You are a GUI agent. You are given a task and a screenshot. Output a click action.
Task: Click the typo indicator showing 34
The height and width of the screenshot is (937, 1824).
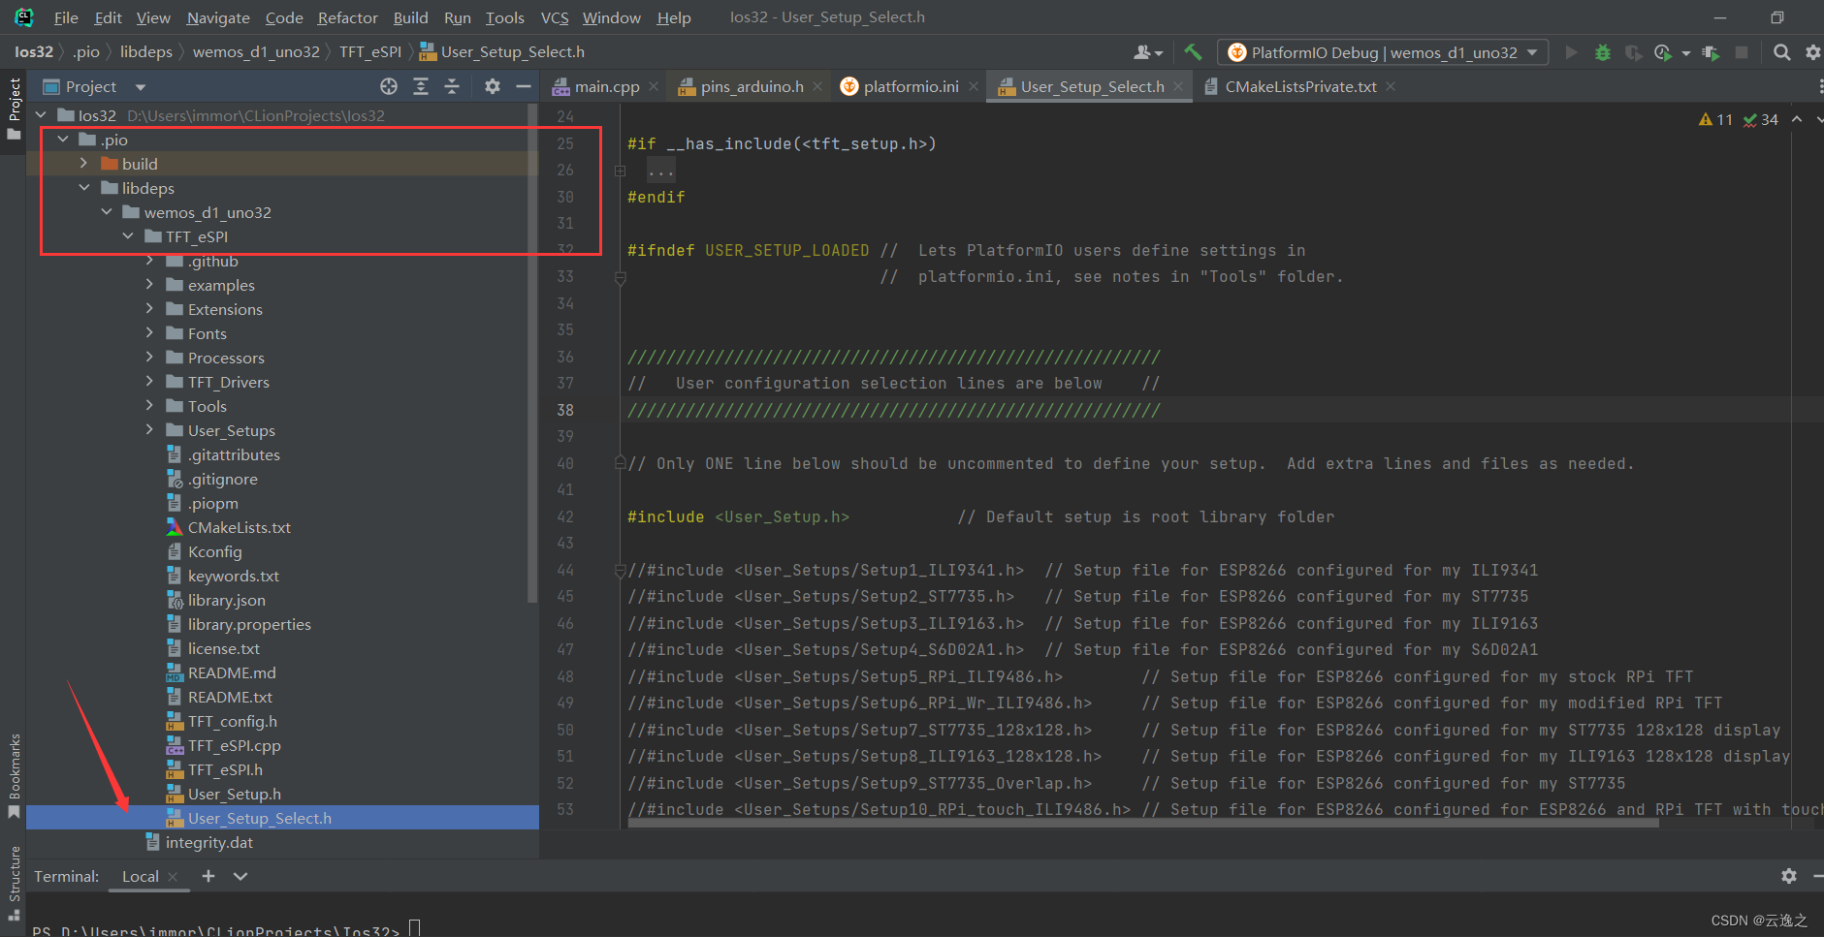pyautogui.click(x=1761, y=119)
